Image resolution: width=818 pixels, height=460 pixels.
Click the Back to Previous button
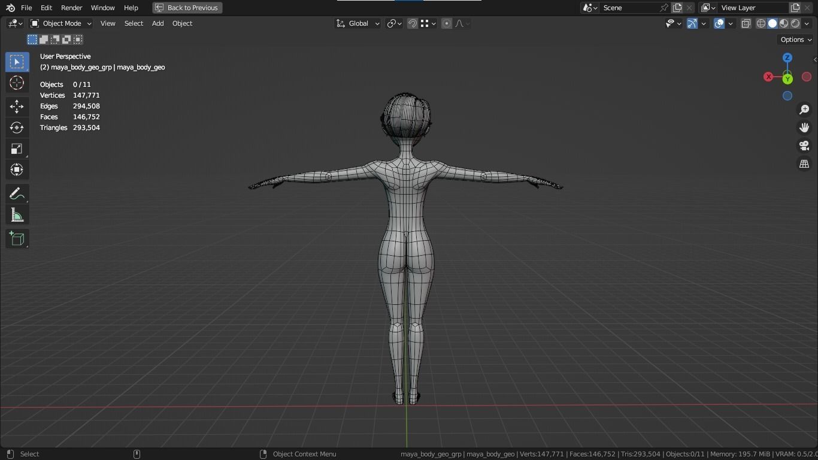[187, 8]
